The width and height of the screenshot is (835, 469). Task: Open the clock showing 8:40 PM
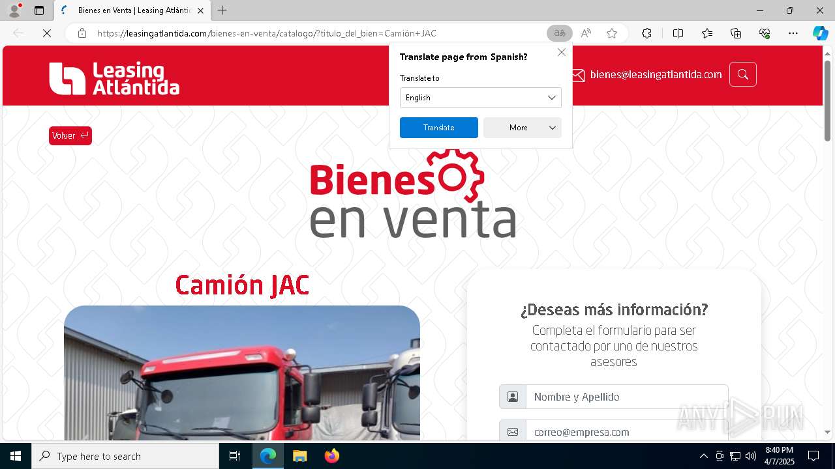pos(779,456)
